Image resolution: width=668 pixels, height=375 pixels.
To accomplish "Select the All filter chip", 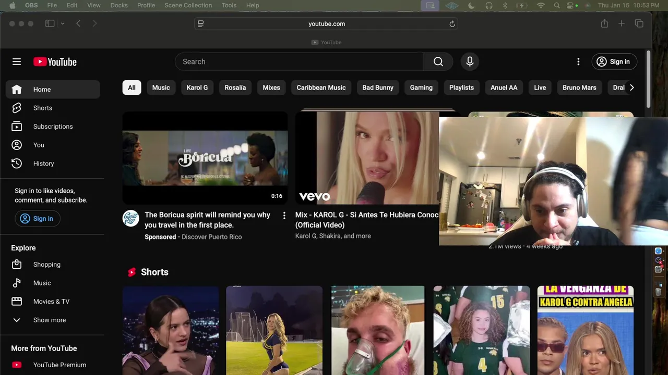I will [x=132, y=87].
